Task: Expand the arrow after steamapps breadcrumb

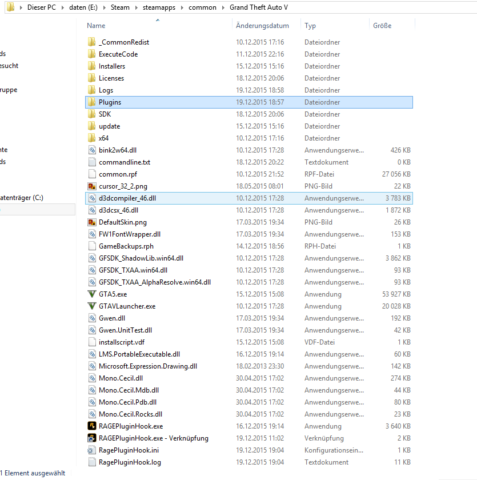Action: pyautogui.click(x=182, y=7)
